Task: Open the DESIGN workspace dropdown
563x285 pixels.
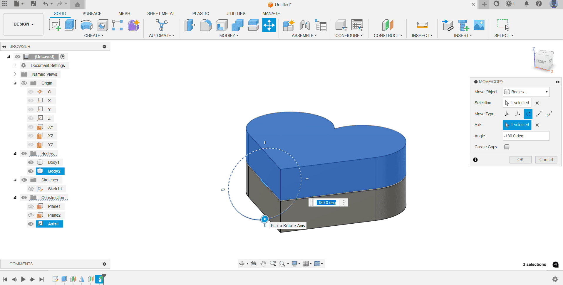Action: 23,24
